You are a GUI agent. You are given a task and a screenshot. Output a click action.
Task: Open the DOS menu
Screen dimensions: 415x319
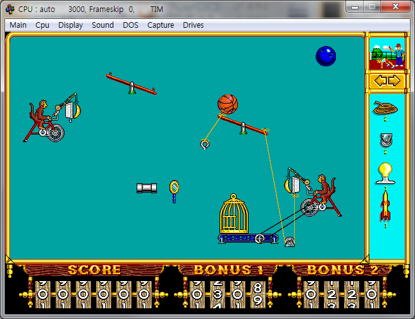130,25
